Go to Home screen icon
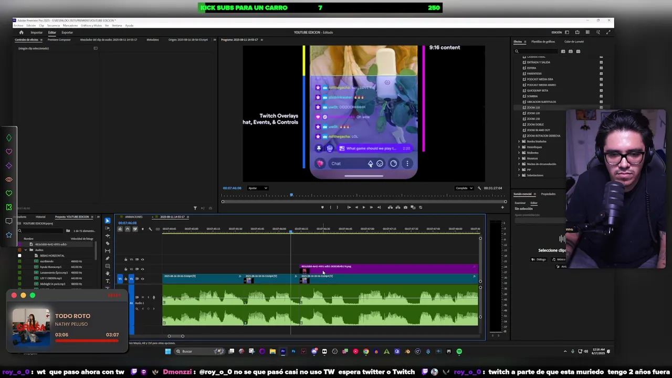The image size is (672, 378). (21, 33)
